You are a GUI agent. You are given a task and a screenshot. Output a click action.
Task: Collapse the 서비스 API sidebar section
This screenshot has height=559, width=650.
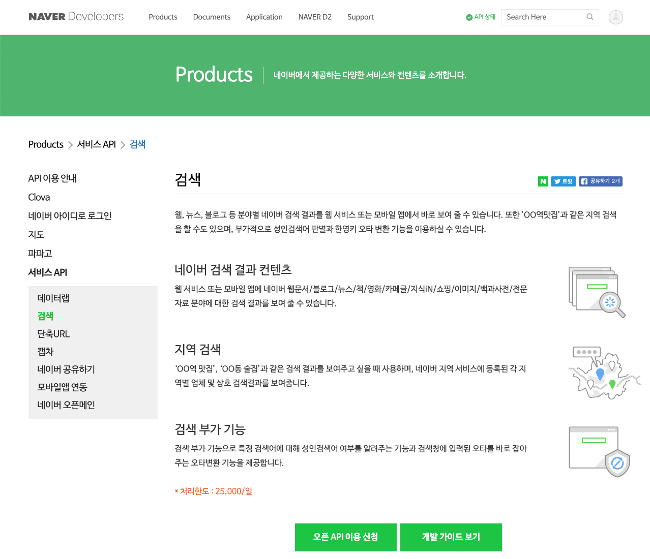tap(48, 272)
